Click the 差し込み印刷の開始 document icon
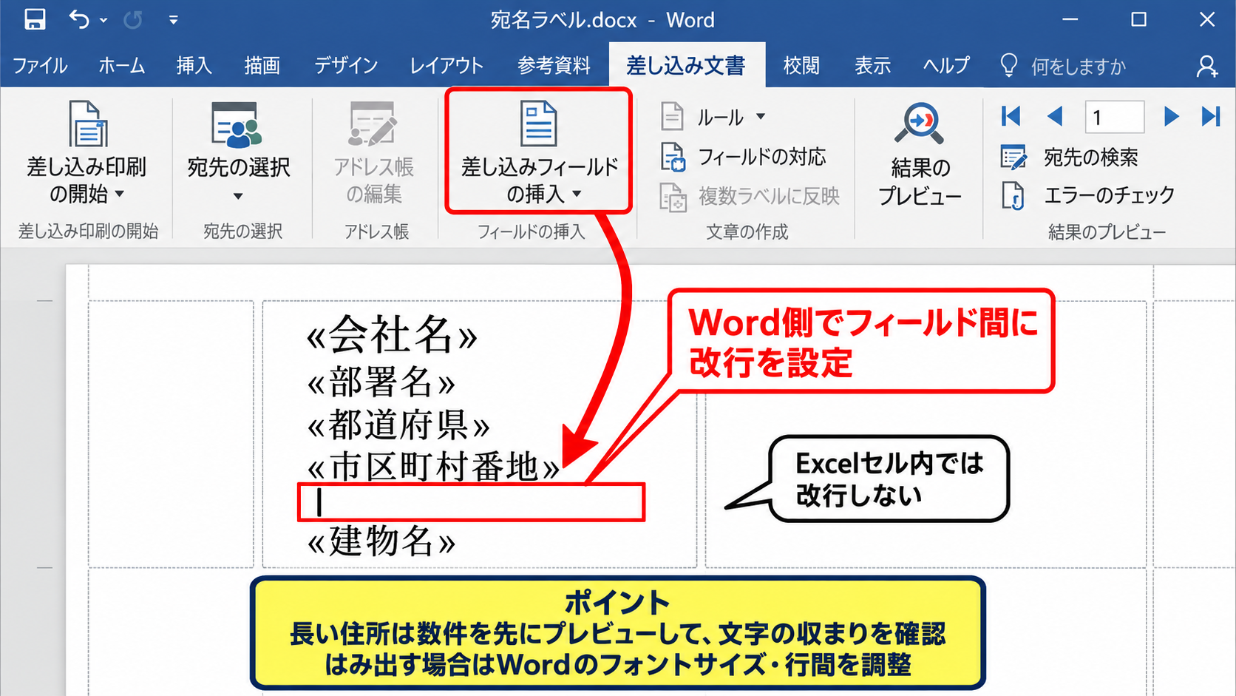 pyautogui.click(x=88, y=124)
